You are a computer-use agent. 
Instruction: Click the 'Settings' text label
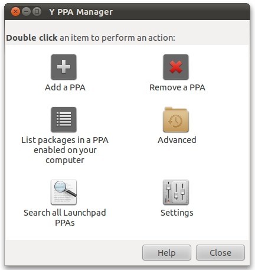tap(177, 213)
